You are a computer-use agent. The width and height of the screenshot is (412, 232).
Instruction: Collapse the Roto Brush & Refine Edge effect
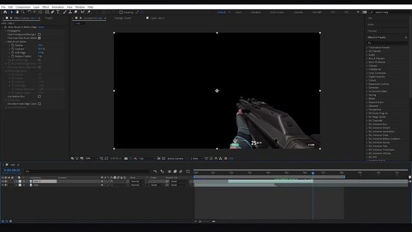point(3,27)
